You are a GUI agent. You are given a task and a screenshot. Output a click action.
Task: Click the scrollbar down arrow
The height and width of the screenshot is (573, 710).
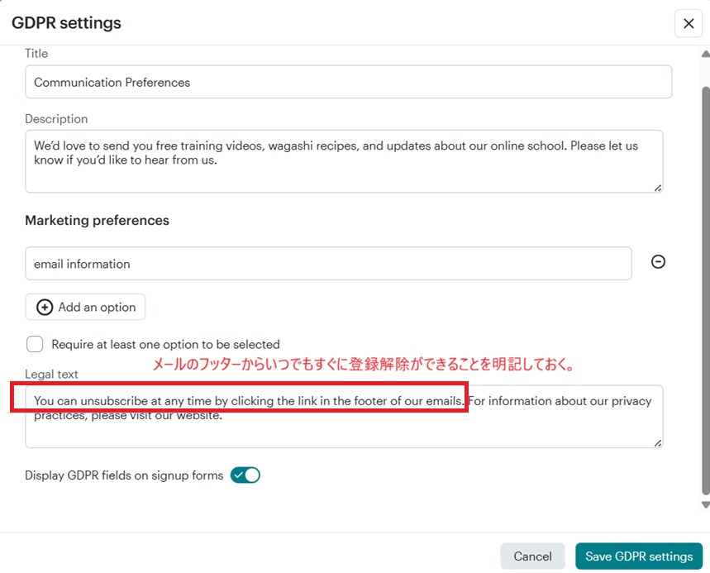tap(705, 504)
